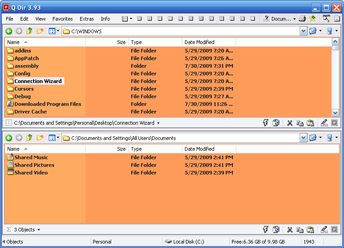Image resolution: width=344 pixels, height=248 pixels.
Task: Click the refresh icon in the top pane
Action: tap(313, 31)
